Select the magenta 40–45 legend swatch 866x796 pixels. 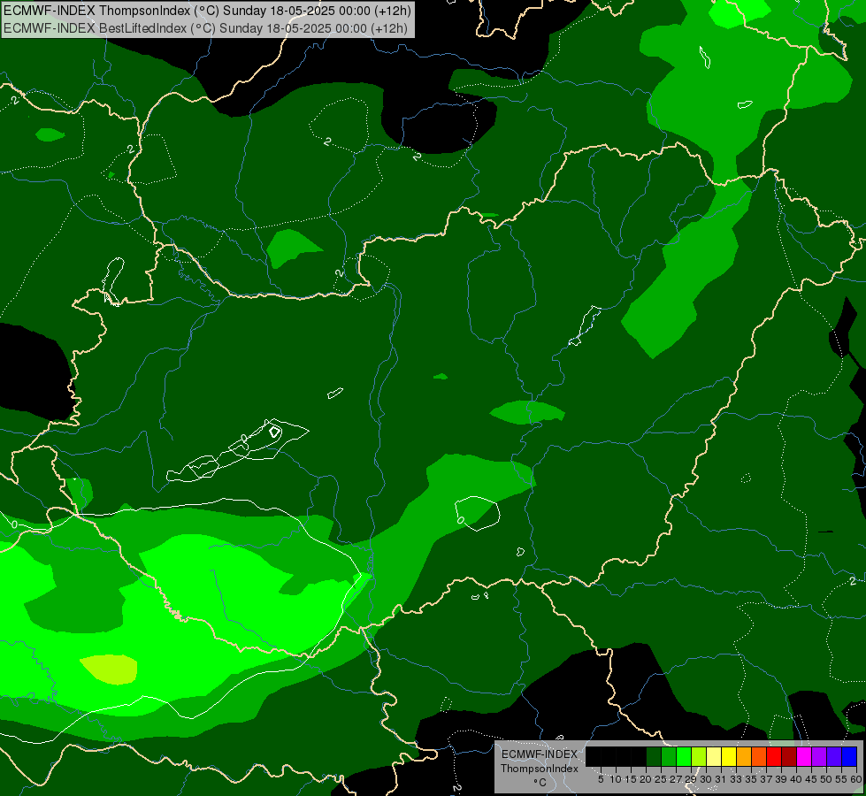point(804,757)
